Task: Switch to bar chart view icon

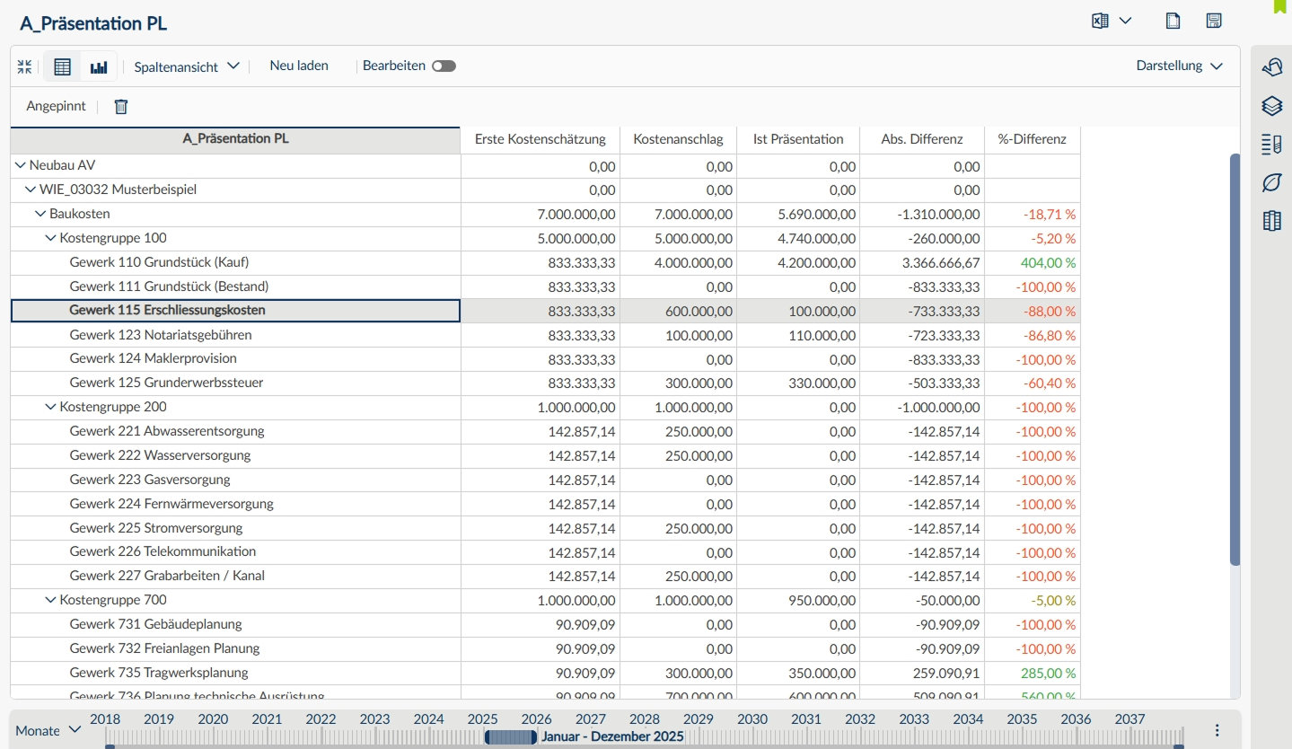Action: pos(99,66)
